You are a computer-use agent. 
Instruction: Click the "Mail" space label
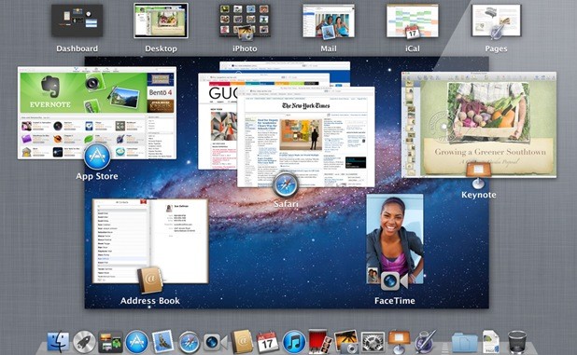coord(329,48)
